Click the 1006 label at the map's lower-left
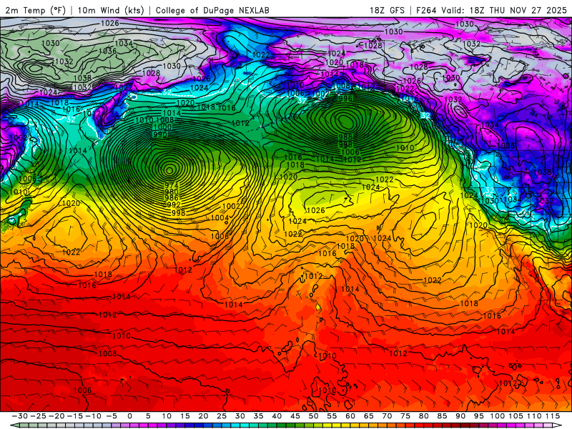 pyautogui.click(x=82, y=390)
